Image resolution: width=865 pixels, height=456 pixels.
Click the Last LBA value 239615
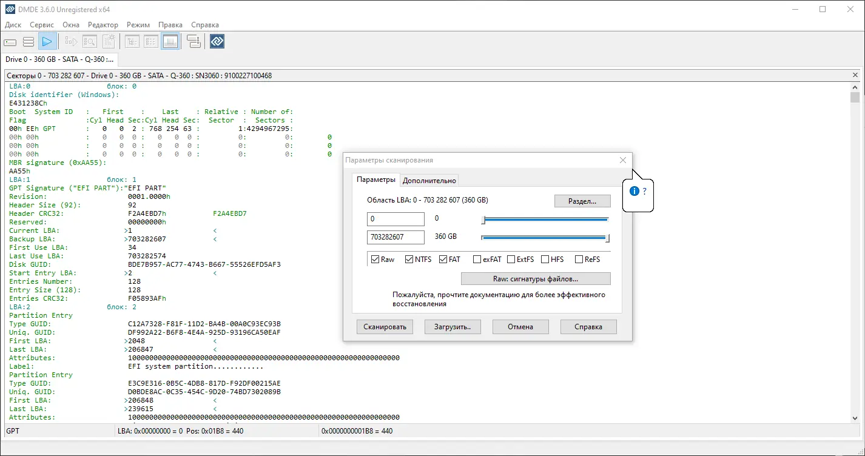[x=141, y=409]
